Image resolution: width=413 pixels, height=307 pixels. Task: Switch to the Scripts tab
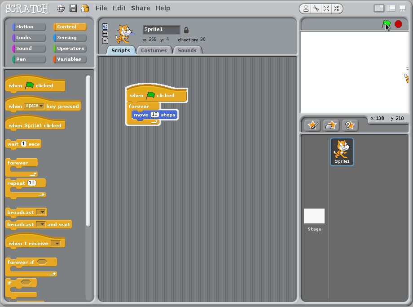[x=121, y=50]
